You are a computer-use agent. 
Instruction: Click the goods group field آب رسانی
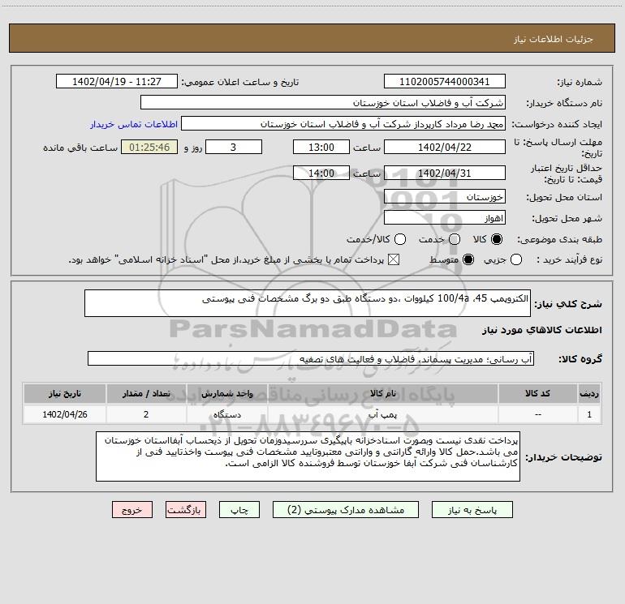click(311, 358)
